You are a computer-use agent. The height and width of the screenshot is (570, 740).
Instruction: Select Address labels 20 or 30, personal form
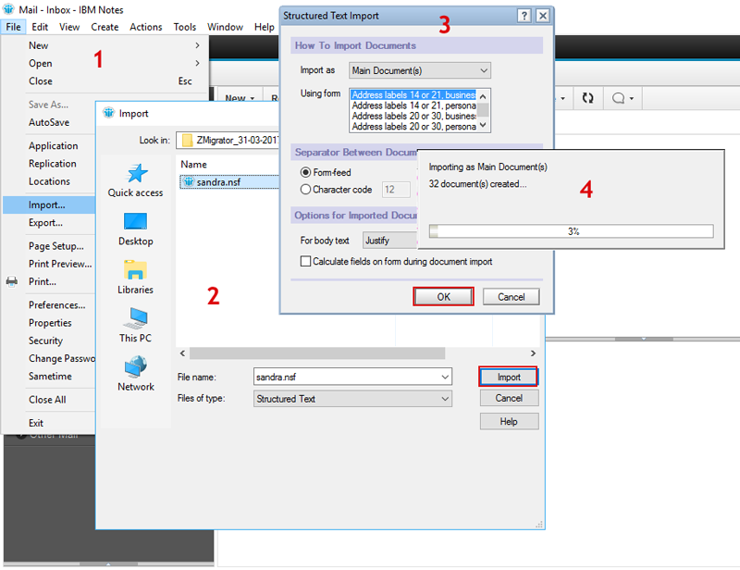click(x=413, y=126)
